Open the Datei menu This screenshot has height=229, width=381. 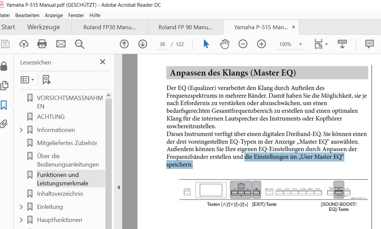click(x=5, y=15)
